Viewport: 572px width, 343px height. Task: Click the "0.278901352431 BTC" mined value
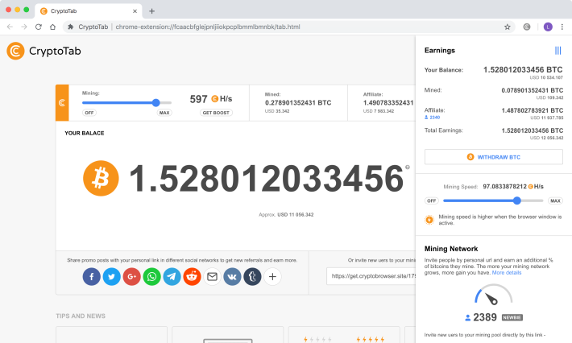coord(298,103)
